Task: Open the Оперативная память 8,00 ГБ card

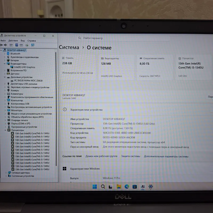Action: pos(155,68)
